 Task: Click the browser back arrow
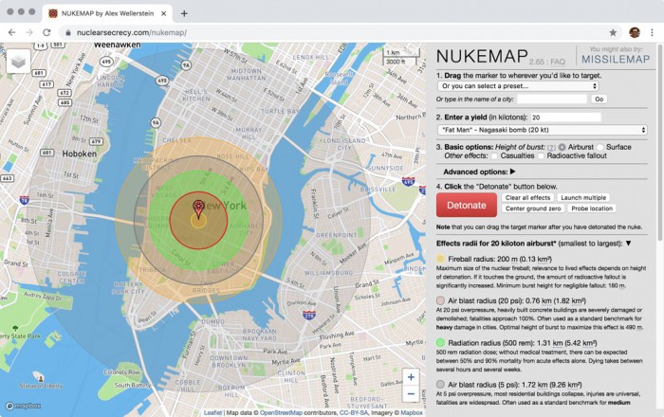coord(11,32)
